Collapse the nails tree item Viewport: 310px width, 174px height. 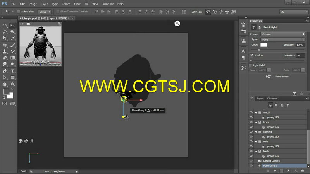click(x=256, y=142)
